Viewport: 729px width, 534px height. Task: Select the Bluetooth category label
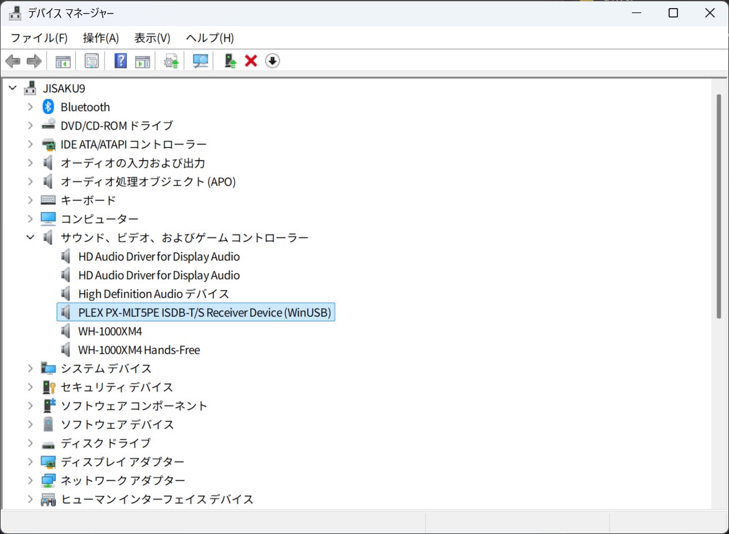pyautogui.click(x=85, y=107)
